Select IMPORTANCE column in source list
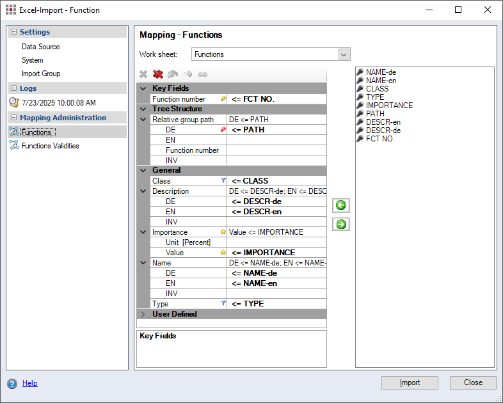The width and height of the screenshot is (503, 403). pyautogui.click(x=389, y=106)
